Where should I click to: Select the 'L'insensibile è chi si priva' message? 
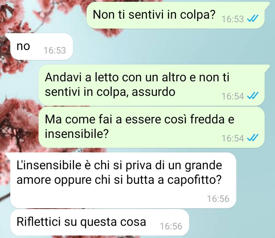click(x=123, y=180)
